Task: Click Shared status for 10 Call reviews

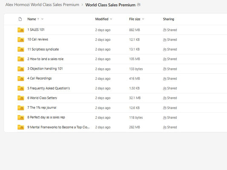Action: pyautogui.click(x=170, y=40)
